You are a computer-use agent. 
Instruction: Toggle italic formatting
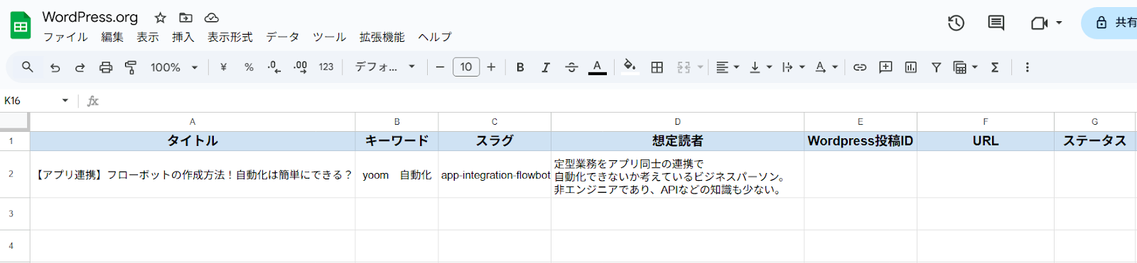point(546,67)
